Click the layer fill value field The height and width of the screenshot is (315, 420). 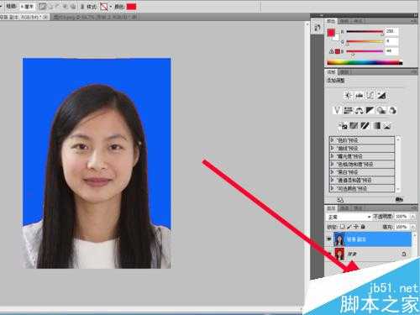(x=402, y=227)
